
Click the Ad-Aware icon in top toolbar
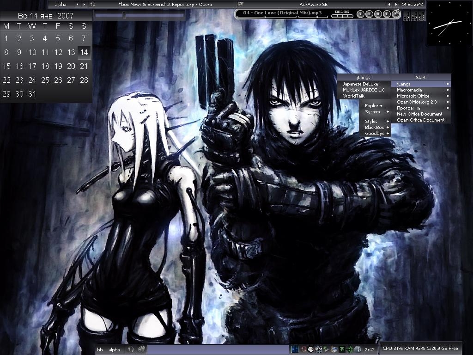240,5
